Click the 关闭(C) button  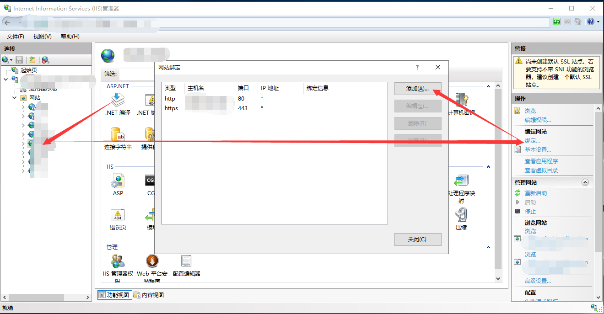coord(418,239)
